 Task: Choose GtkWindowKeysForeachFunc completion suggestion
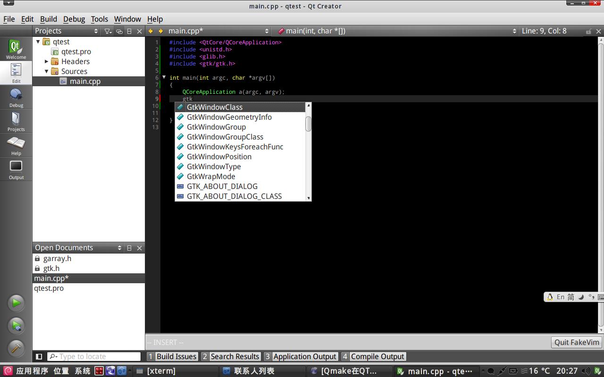point(240,147)
